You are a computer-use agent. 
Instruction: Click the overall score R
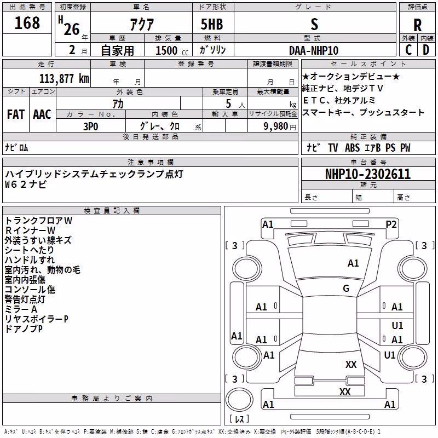417,25
